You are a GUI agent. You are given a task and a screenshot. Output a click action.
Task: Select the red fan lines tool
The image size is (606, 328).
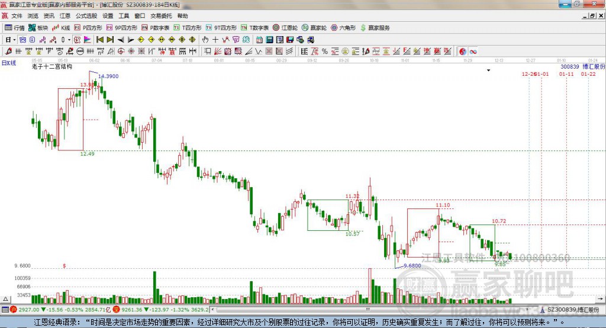218,51
